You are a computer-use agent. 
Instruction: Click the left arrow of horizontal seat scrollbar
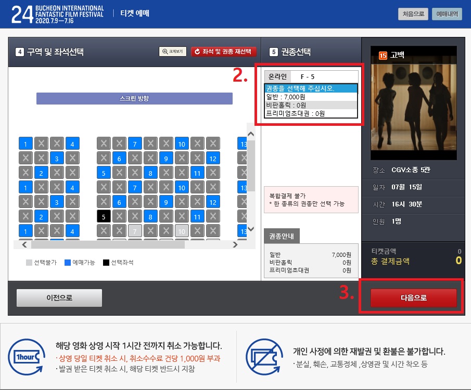pyautogui.click(x=24, y=245)
